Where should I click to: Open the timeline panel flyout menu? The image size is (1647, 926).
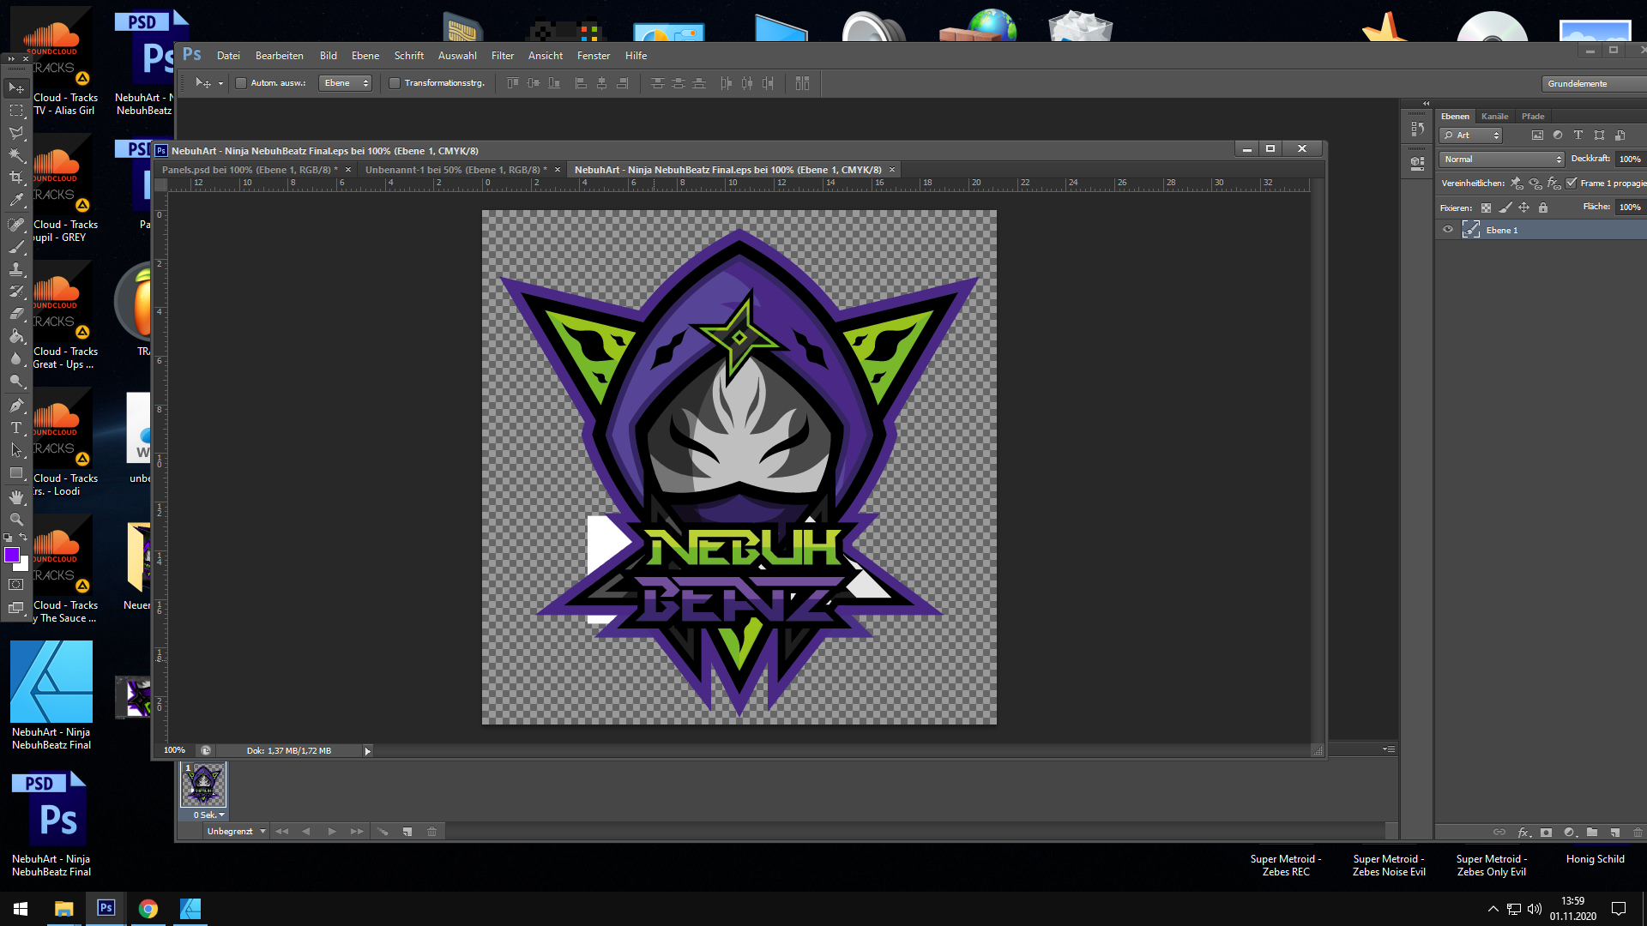pyautogui.click(x=1389, y=749)
